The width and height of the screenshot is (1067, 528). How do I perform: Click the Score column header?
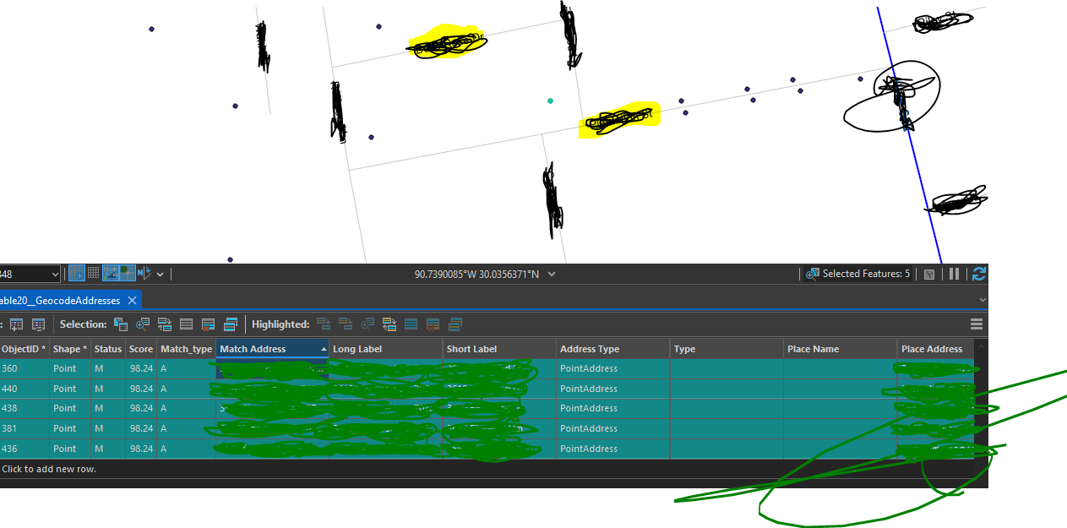point(141,349)
